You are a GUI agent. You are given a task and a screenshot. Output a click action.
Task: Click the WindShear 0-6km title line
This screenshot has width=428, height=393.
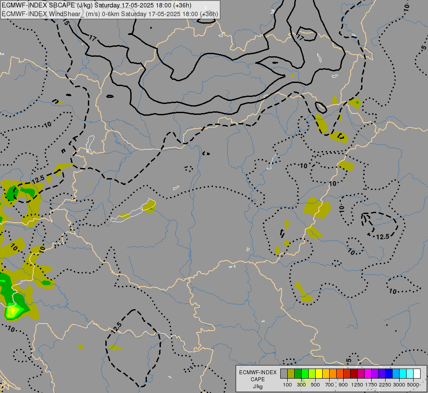110,14
